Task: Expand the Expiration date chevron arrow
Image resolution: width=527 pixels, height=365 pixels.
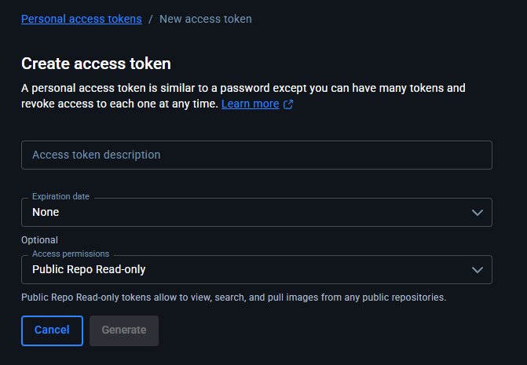Action: 477,212
